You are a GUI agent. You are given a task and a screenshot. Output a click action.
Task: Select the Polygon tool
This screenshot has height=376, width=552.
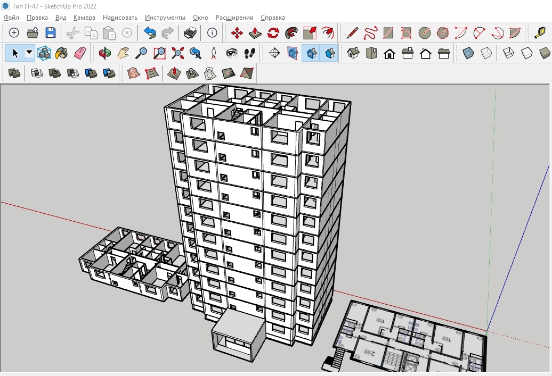coord(443,33)
